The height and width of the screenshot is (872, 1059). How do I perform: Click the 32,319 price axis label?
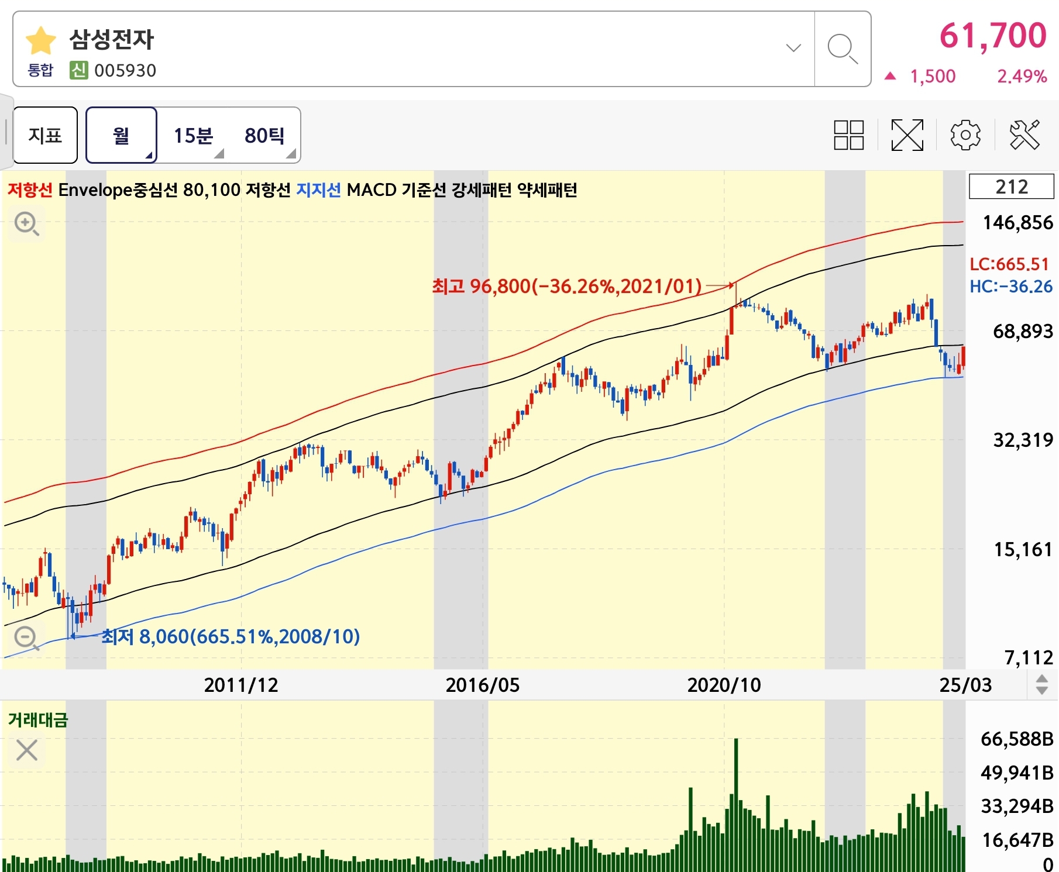[x=1023, y=440]
